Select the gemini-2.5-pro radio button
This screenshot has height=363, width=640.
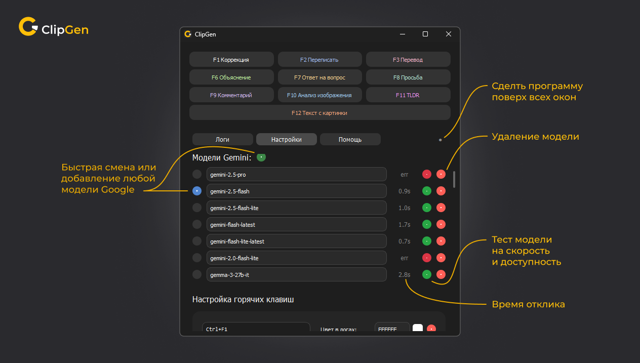coord(197,174)
